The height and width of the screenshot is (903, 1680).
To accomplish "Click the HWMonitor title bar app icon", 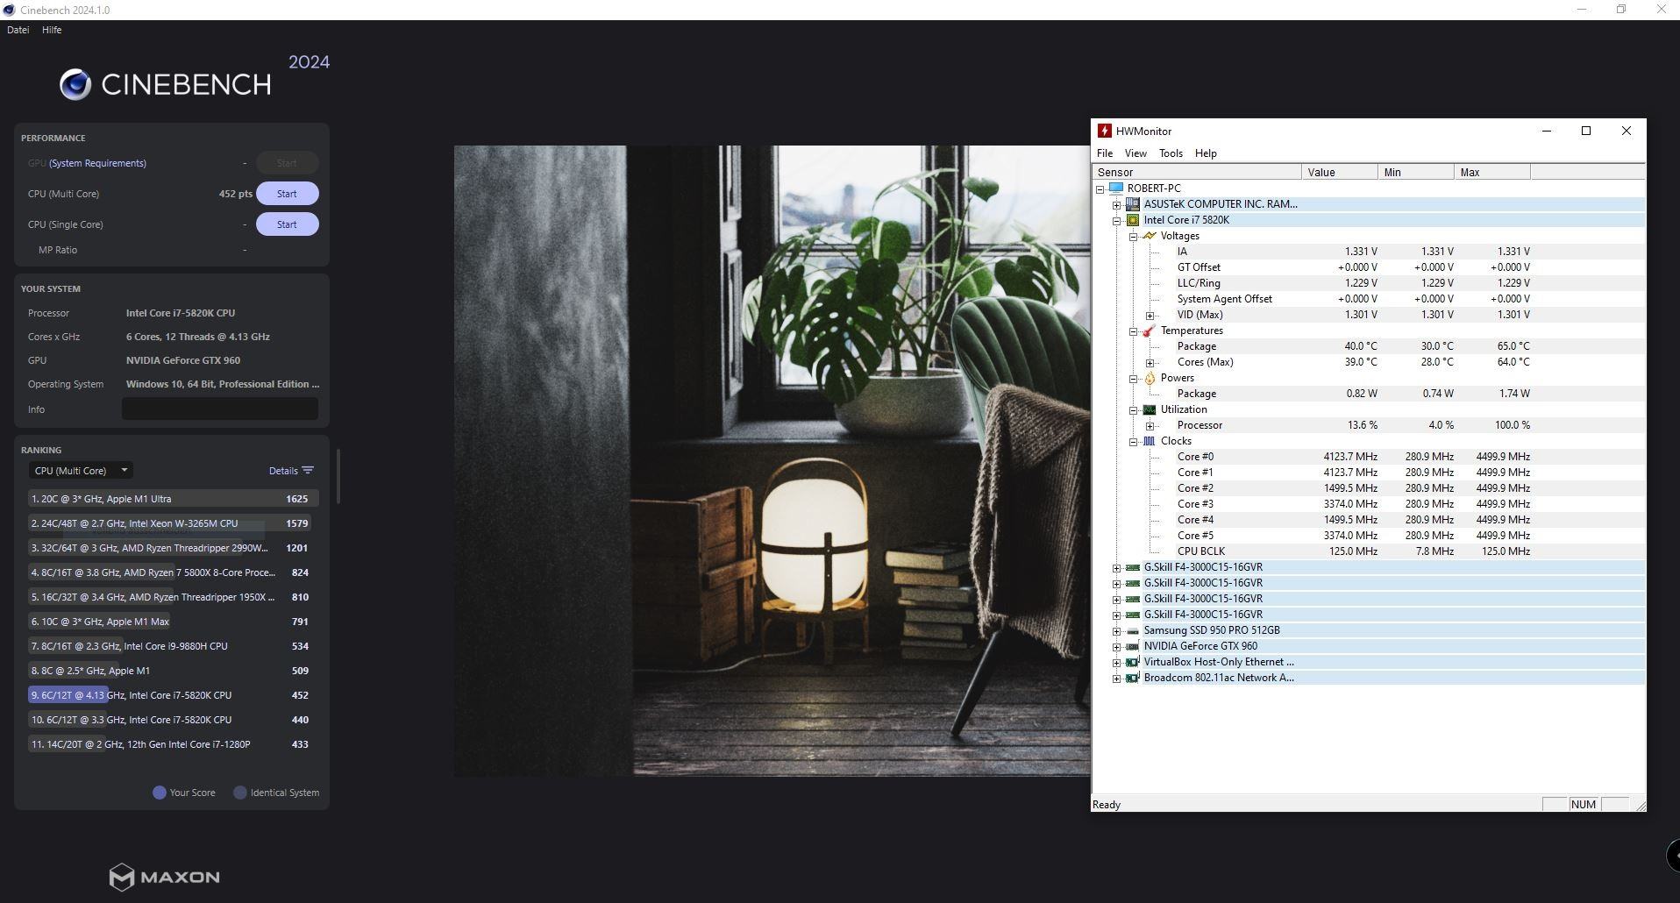I will click(x=1105, y=132).
